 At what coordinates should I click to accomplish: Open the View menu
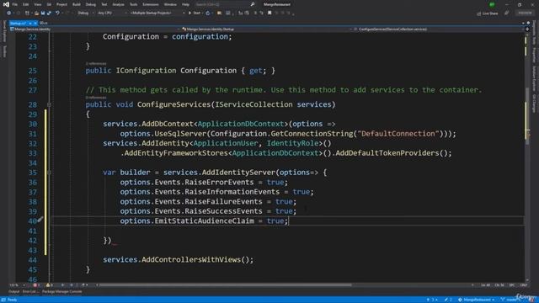(x=37, y=4)
